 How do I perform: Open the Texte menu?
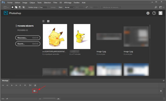pos(39,2)
